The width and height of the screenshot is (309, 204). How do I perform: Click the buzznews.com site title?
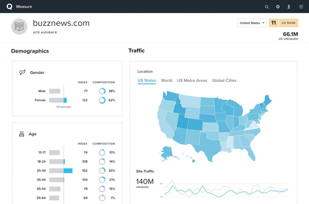61,23
